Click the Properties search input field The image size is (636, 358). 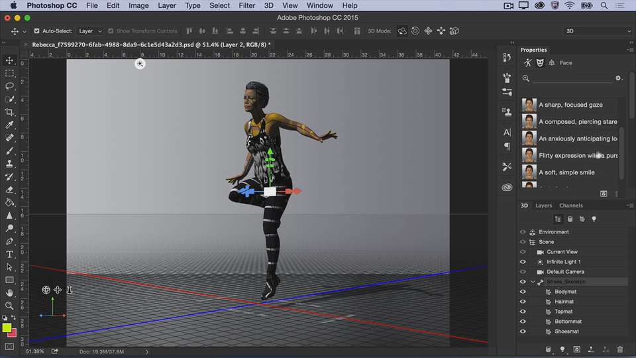pos(572,78)
